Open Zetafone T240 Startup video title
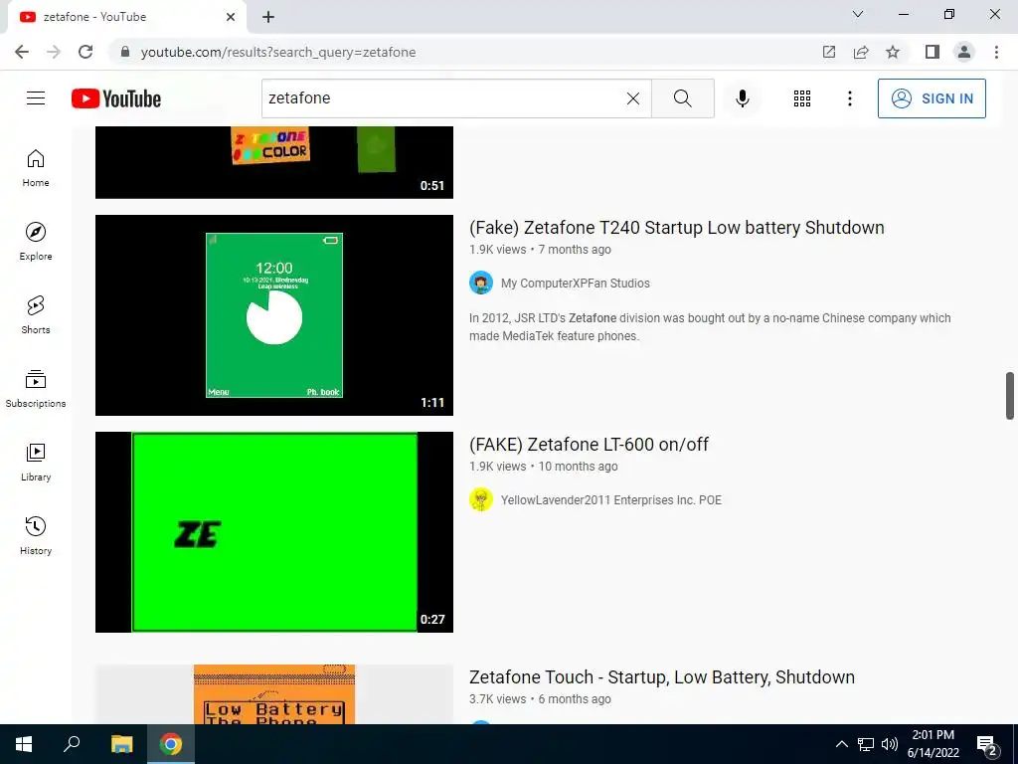 pos(676,228)
